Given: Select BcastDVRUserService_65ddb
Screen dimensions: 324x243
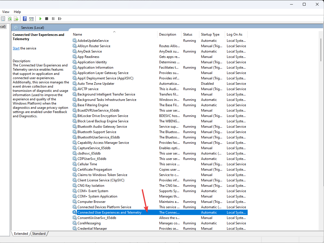Looking at the screenshot, I should pyautogui.click(x=160, y=110).
